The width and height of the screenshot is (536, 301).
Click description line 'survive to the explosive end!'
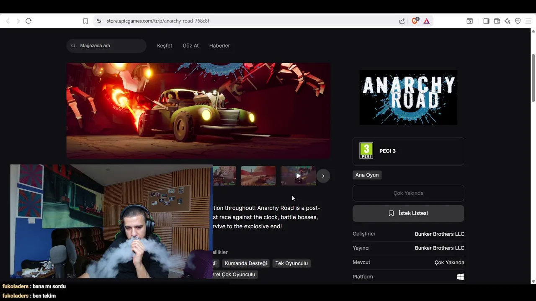point(247,226)
